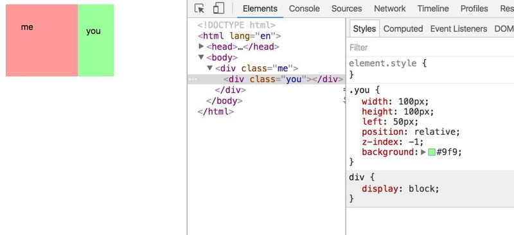Open the #9f9 background color swatch
The height and width of the screenshot is (235, 514).
(x=432, y=152)
